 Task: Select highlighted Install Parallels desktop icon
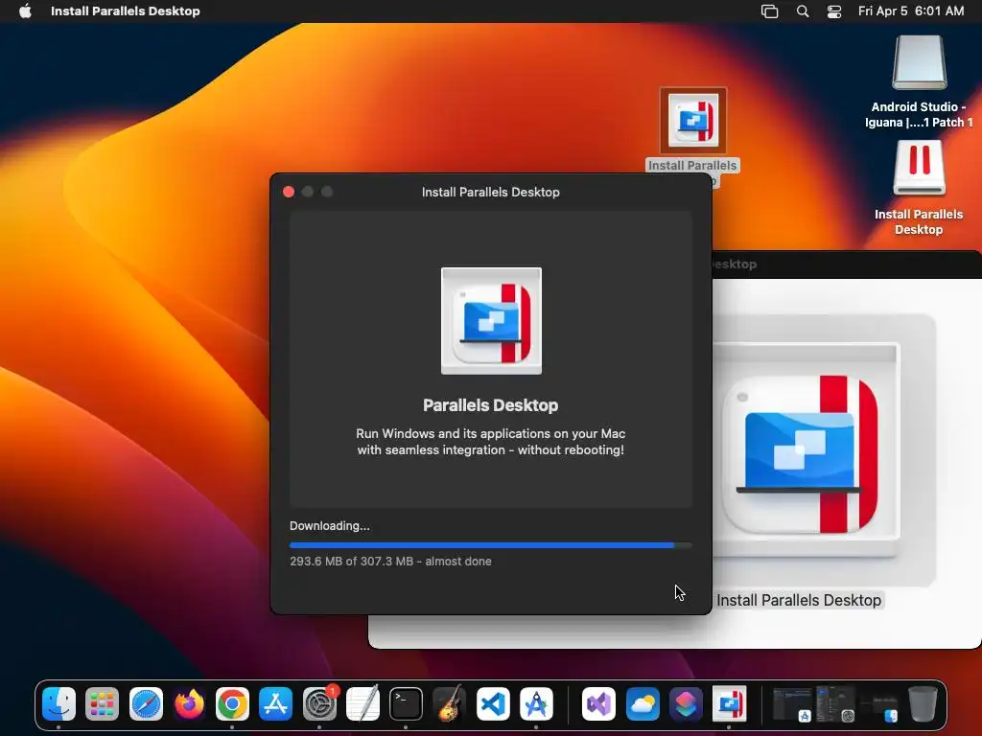693,121
